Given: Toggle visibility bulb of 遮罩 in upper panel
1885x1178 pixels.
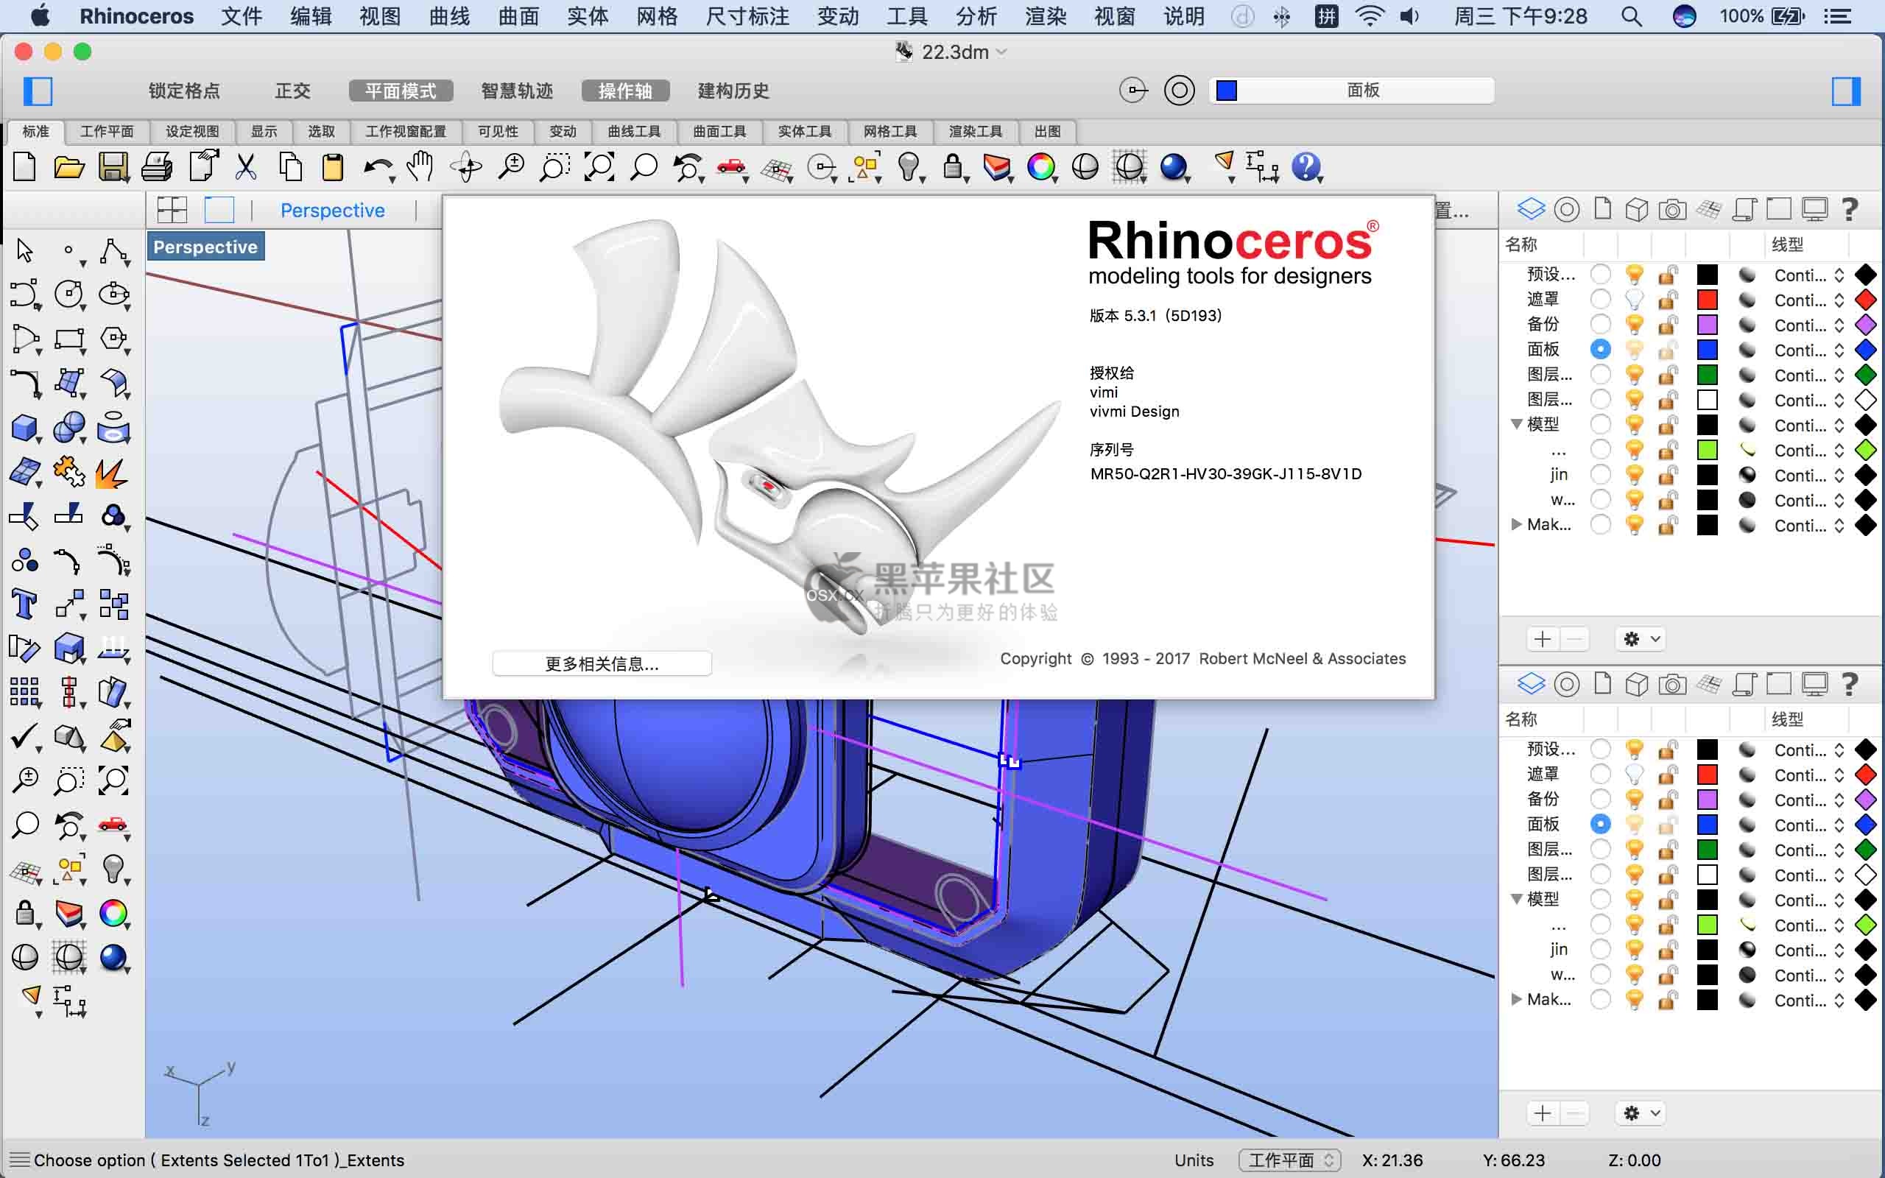Looking at the screenshot, I should tap(1634, 299).
